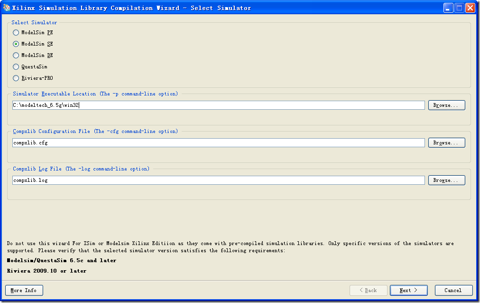Cancel the library compilation wizard
This screenshot has width=480, height=303.
[453, 290]
